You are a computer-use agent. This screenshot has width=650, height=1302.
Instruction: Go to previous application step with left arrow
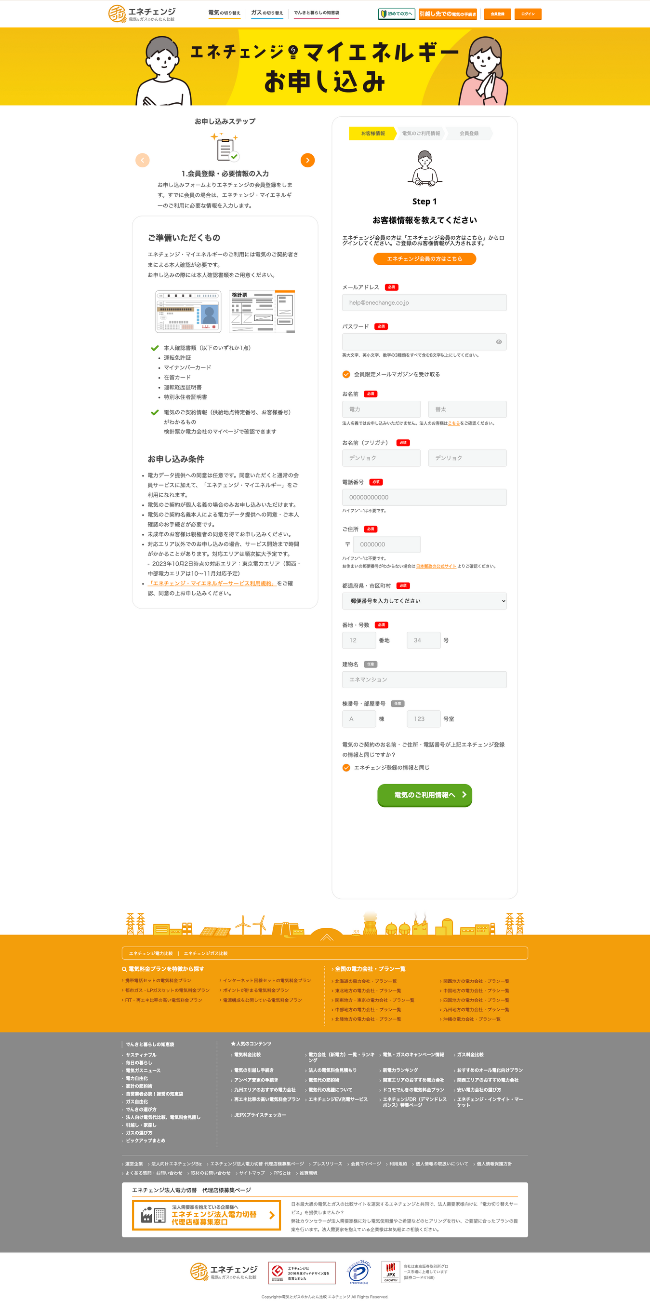pos(143,160)
